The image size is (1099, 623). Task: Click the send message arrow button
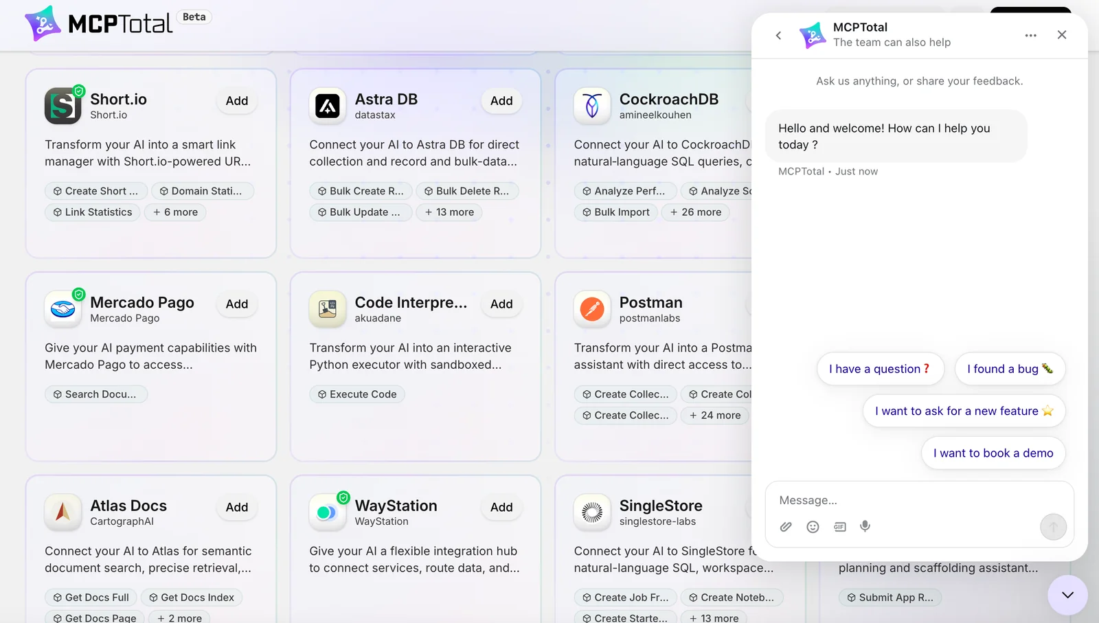1053,527
